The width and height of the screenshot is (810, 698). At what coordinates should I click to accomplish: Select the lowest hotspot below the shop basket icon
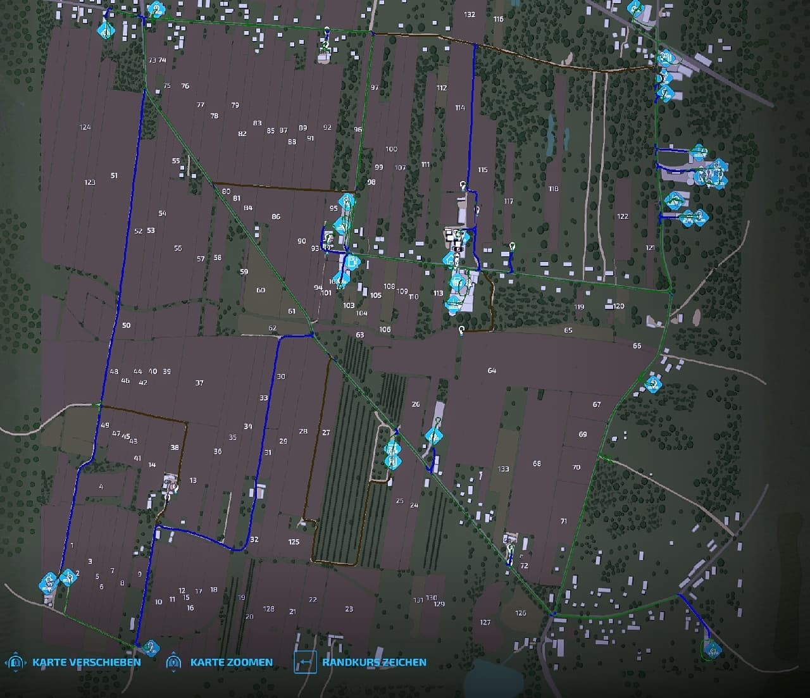point(453,305)
